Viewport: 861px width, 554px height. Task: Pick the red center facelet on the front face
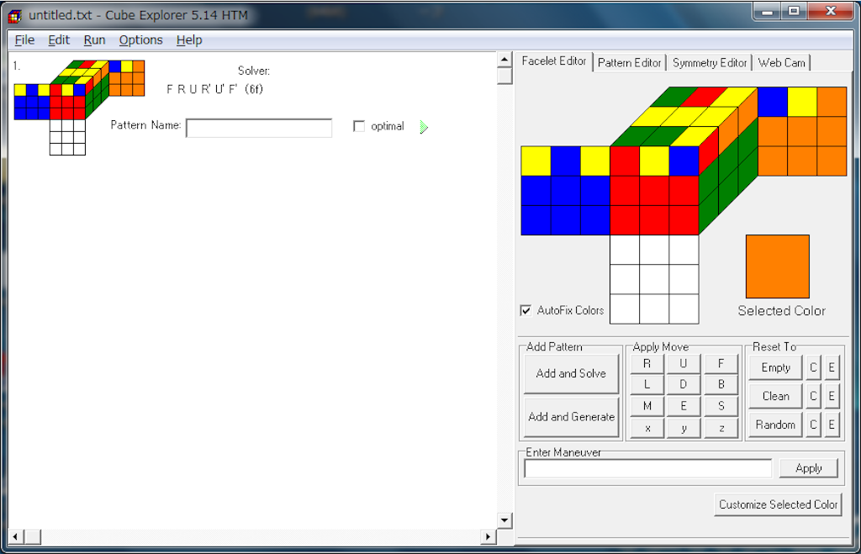click(654, 191)
